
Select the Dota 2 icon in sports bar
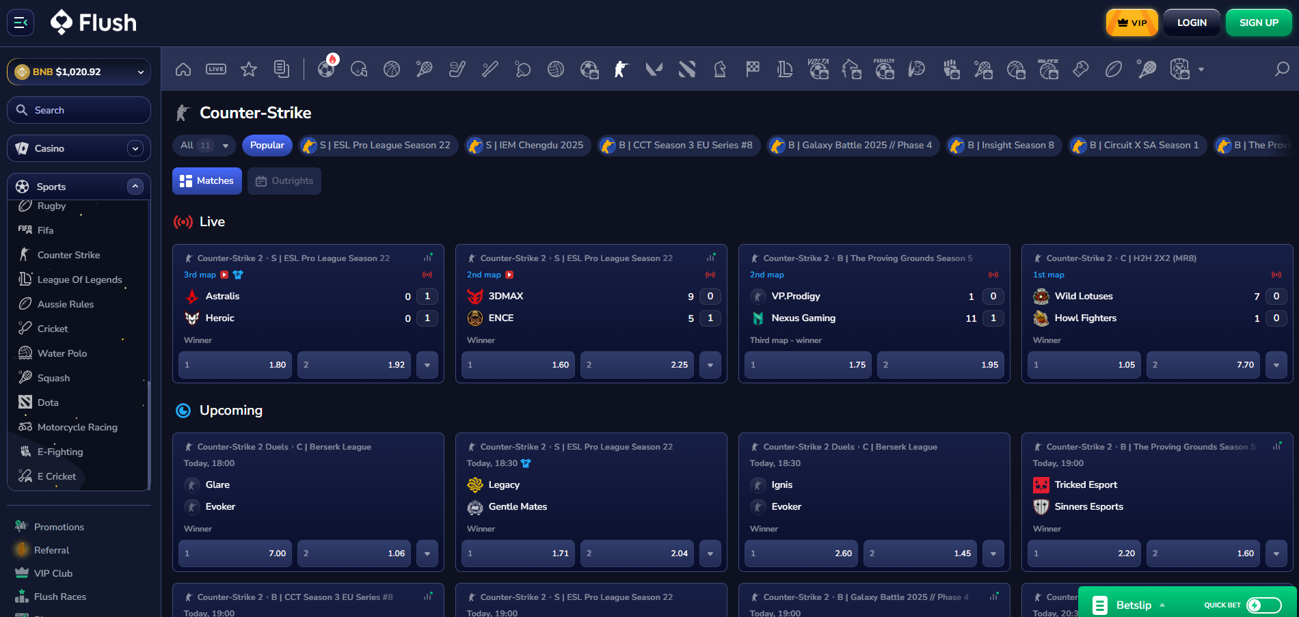click(x=687, y=69)
